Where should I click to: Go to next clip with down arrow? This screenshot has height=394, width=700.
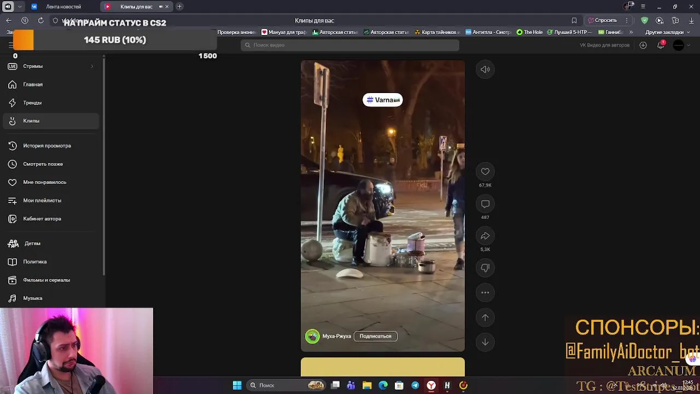[485, 342]
